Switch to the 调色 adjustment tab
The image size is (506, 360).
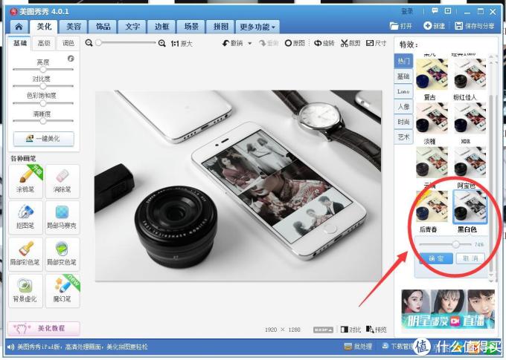point(68,43)
